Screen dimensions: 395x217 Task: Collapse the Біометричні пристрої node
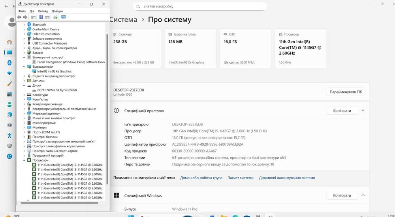click(24, 57)
